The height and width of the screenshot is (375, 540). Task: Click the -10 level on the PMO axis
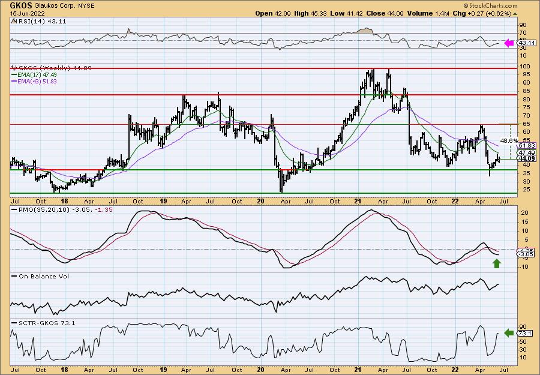pos(523,267)
